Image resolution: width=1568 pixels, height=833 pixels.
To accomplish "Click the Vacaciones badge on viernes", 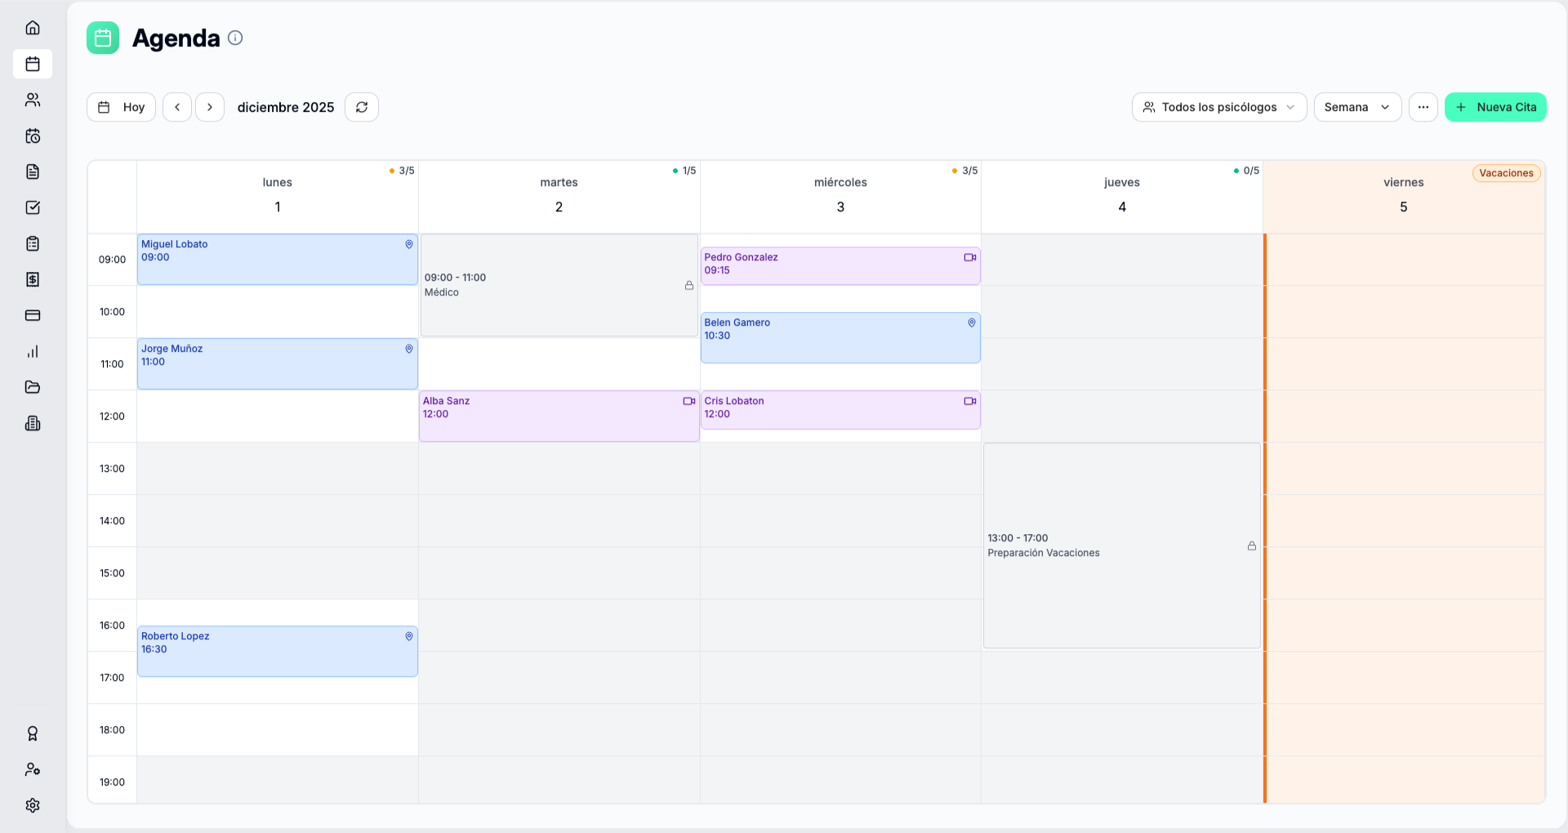I will pos(1505,173).
